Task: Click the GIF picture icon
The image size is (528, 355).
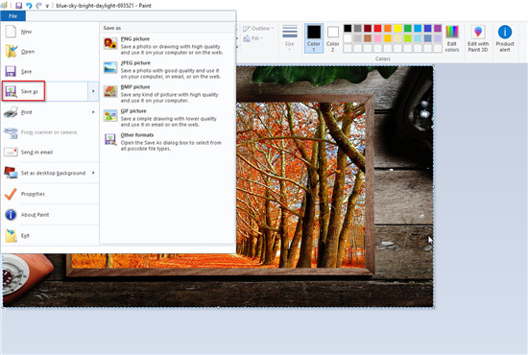Action: coord(110,116)
